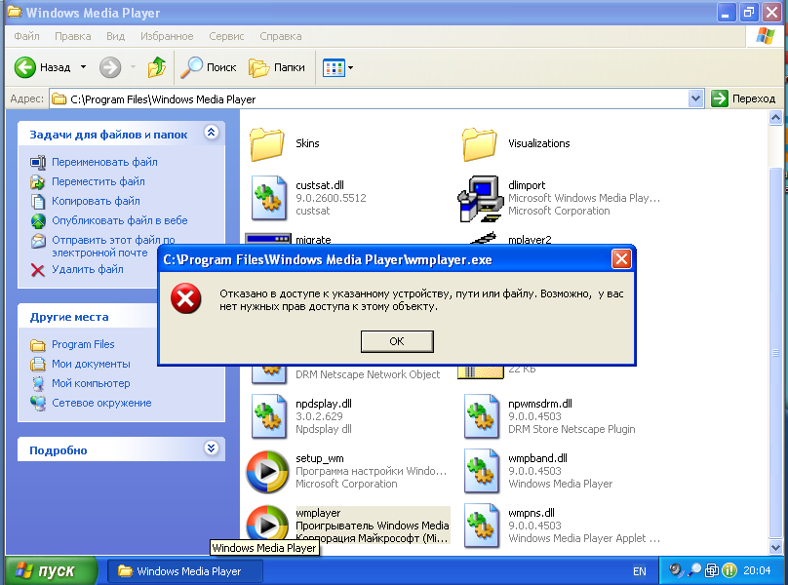Toggle the Папки folders pane

[277, 67]
